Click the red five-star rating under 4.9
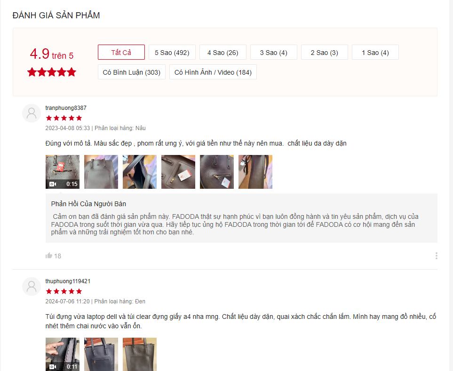Viewport: 453px width, 371px height. tap(52, 72)
